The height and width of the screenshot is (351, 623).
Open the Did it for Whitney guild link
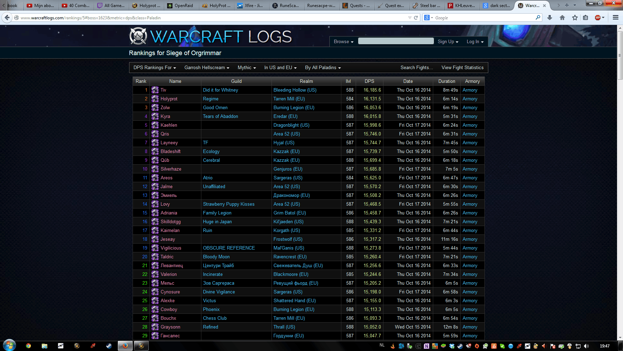coord(220,90)
